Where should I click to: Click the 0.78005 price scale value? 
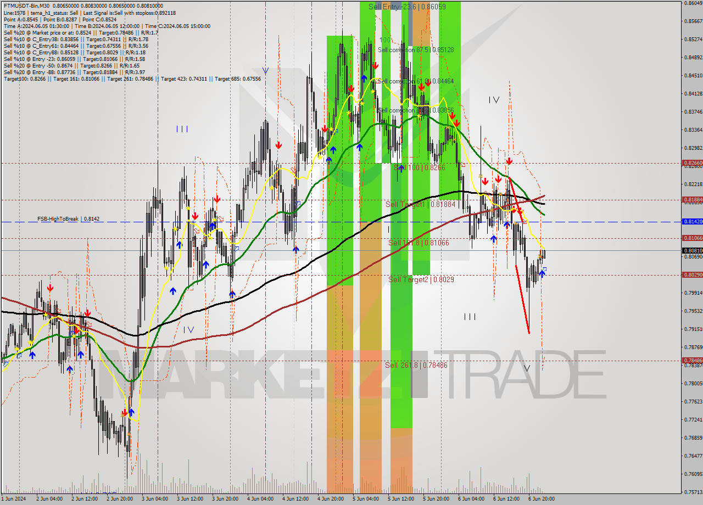693,383
